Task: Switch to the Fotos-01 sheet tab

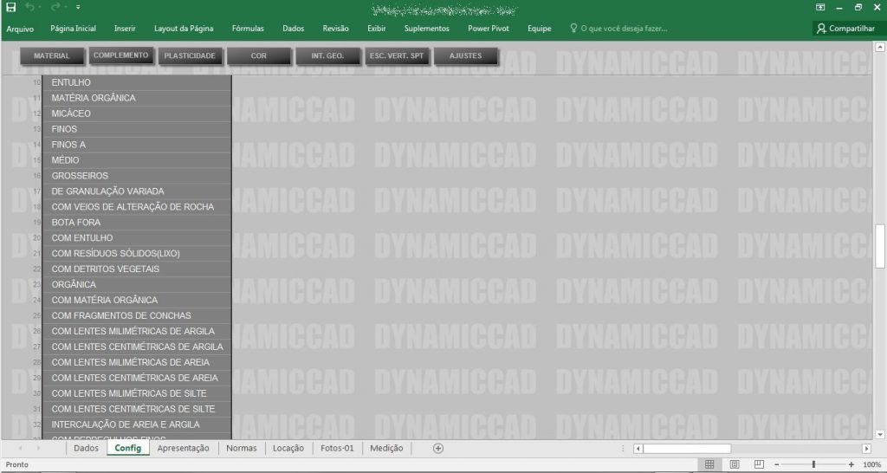Action: (337, 448)
